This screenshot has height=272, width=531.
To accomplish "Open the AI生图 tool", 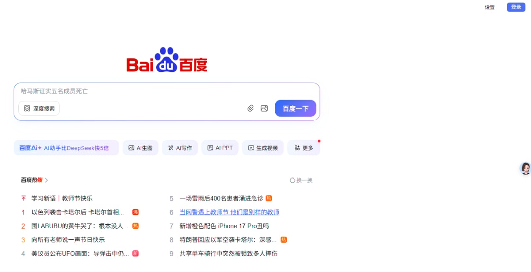I will coord(140,148).
